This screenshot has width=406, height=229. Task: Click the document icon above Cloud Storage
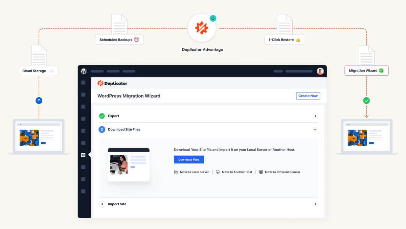point(39,56)
